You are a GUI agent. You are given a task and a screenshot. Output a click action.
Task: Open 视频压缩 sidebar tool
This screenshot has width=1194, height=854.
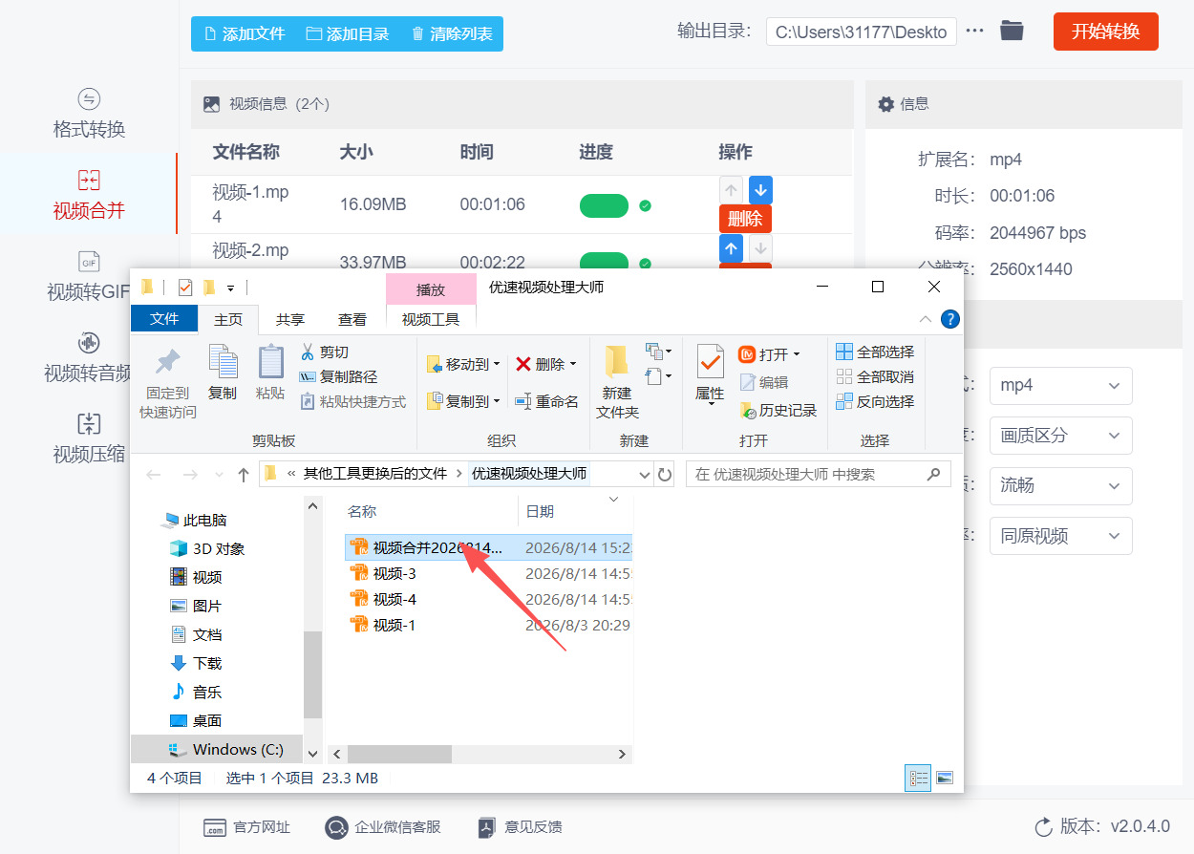click(89, 438)
